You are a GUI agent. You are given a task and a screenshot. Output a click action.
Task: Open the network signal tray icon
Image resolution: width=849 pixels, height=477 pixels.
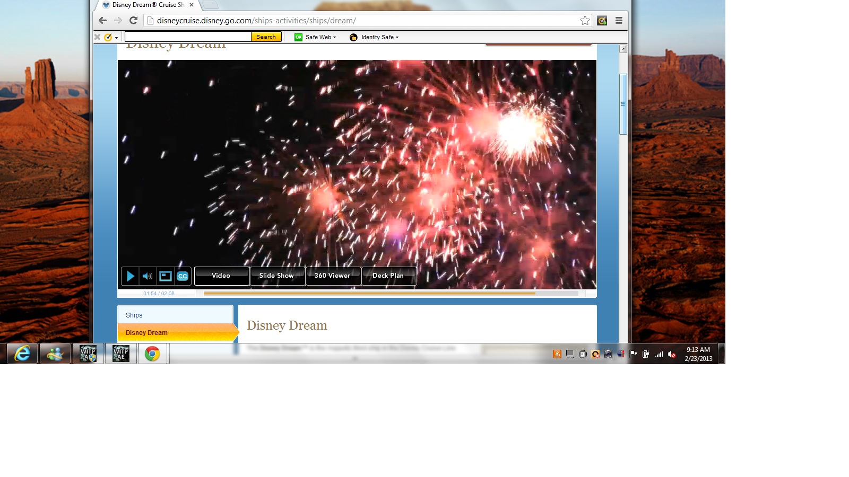tap(659, 354)
